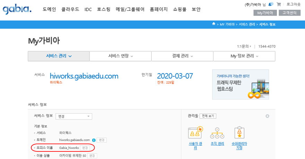Click the 1:1문의 link
Image resolution: width=305 pixels, height=159 pixels.
pos(244,46)
